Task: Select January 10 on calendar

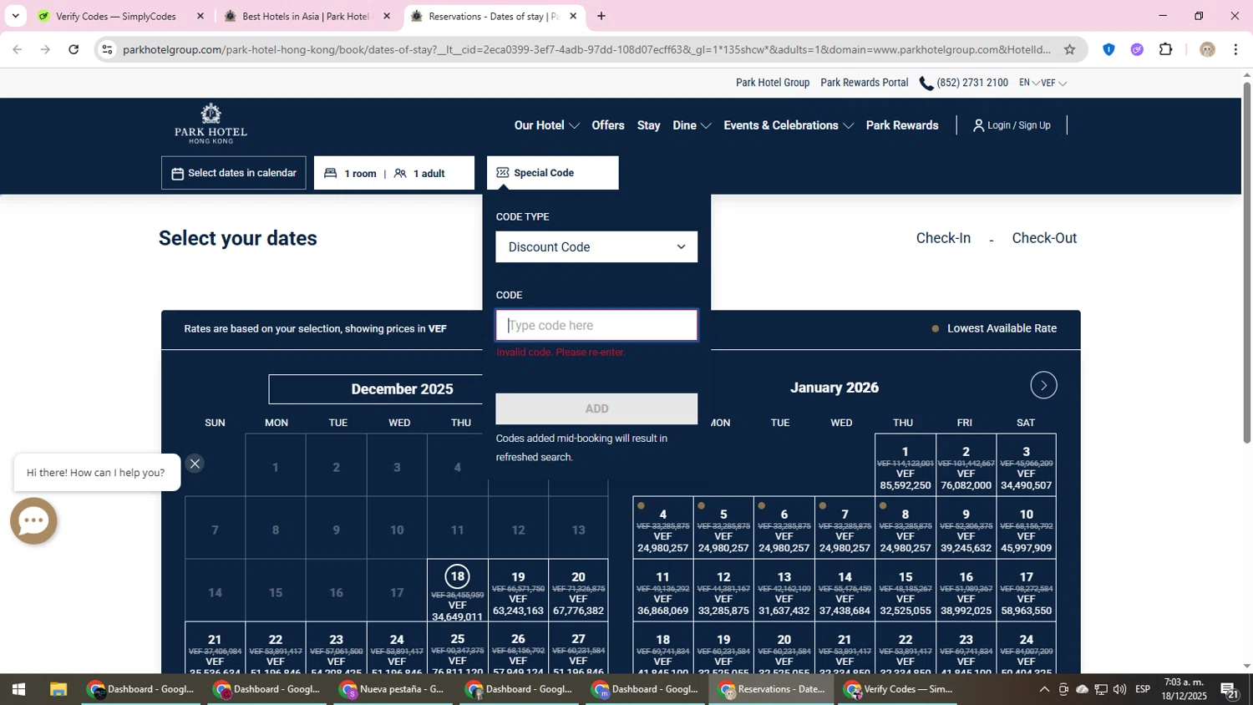Action: pyautogui.click(x=1026, y=528)
